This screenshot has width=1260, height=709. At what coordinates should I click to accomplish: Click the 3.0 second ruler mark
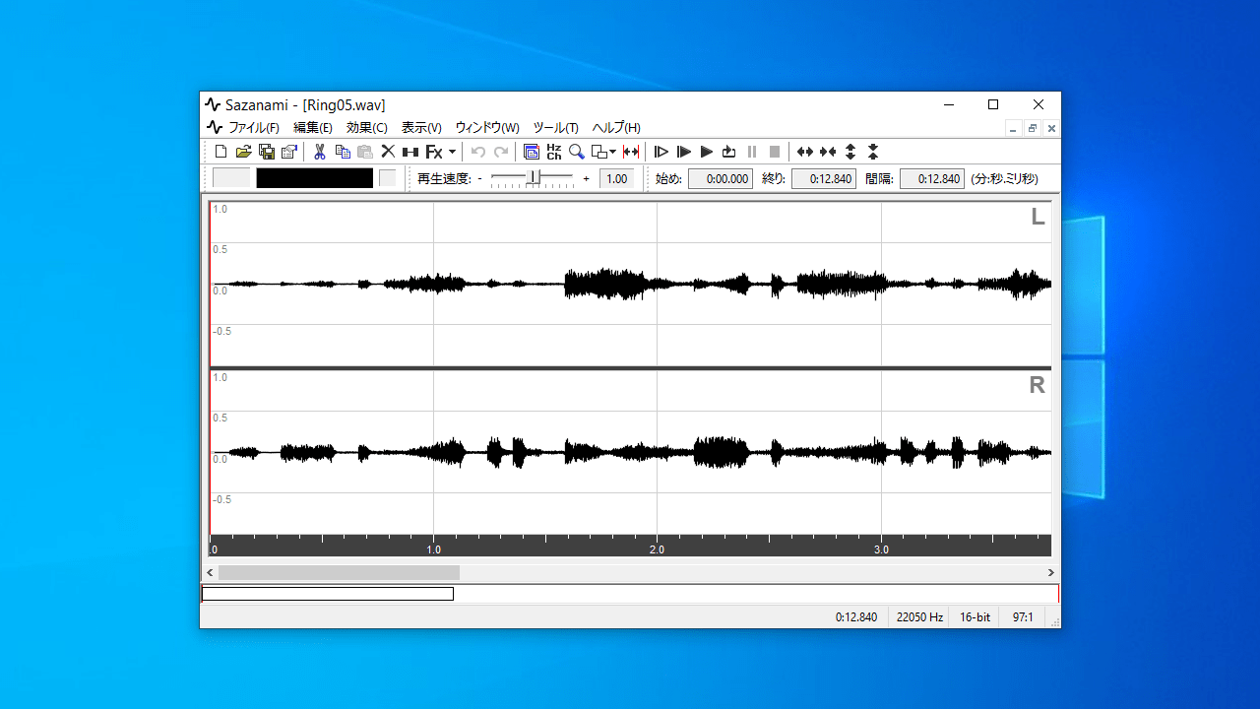tap(881, 549)
